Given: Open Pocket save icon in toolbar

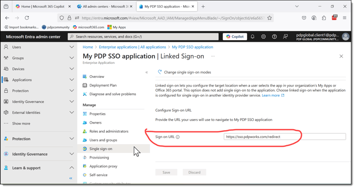Looking at the screenshot, I should 304,18.
